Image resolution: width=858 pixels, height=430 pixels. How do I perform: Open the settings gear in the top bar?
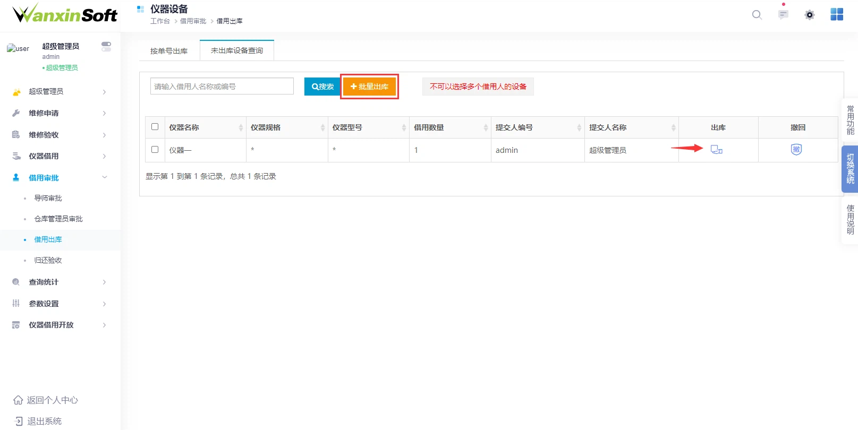[x=809, y=15]
